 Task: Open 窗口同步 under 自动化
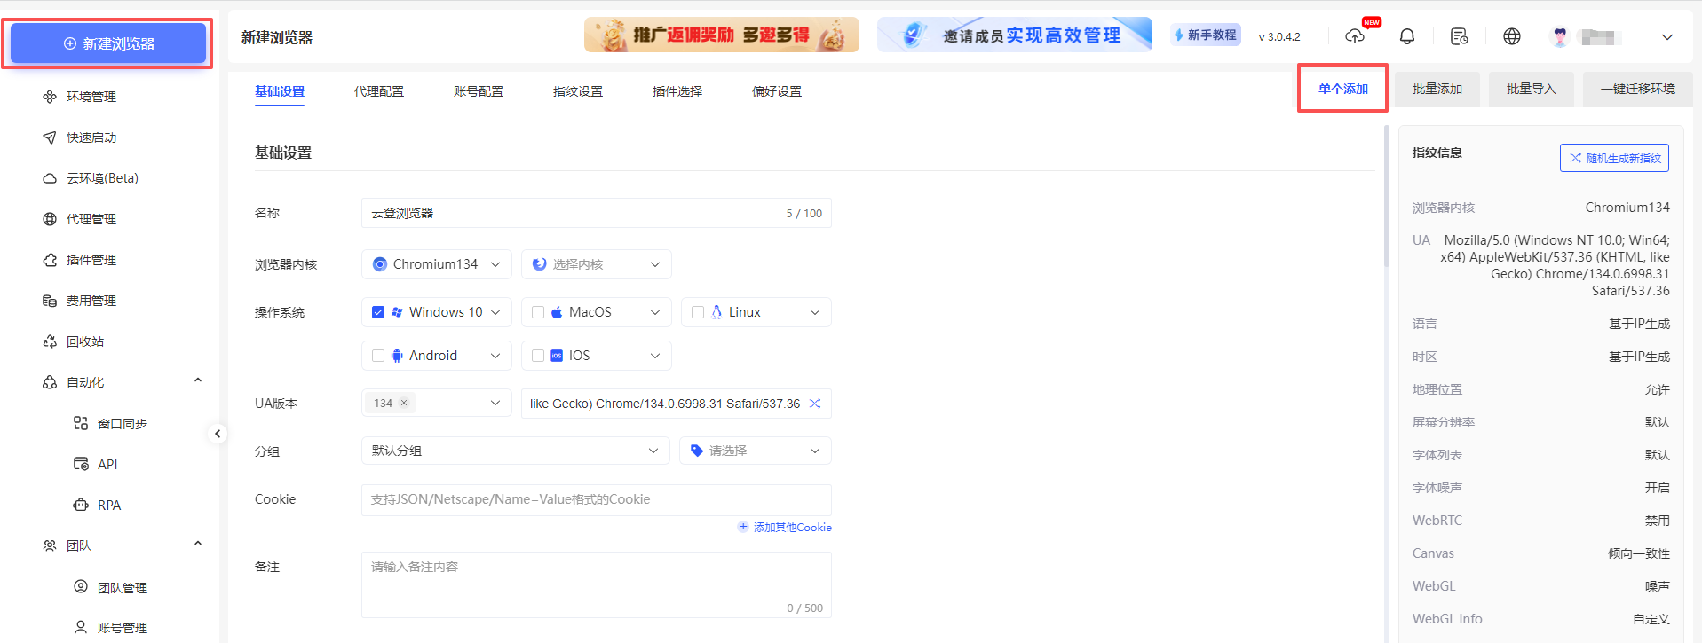[111, 424]
